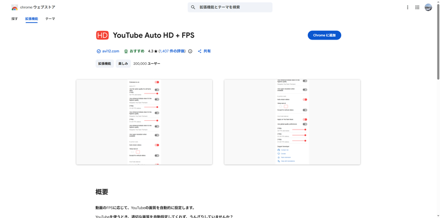440x218 pixels.
Task: Click the ratings info circle icon
Action: point(190,51)
